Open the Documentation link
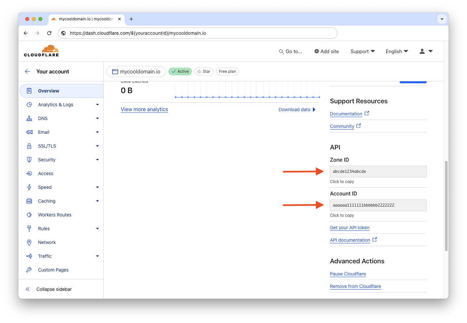This screenshot has width=467, height=323. tap(346, 114)
